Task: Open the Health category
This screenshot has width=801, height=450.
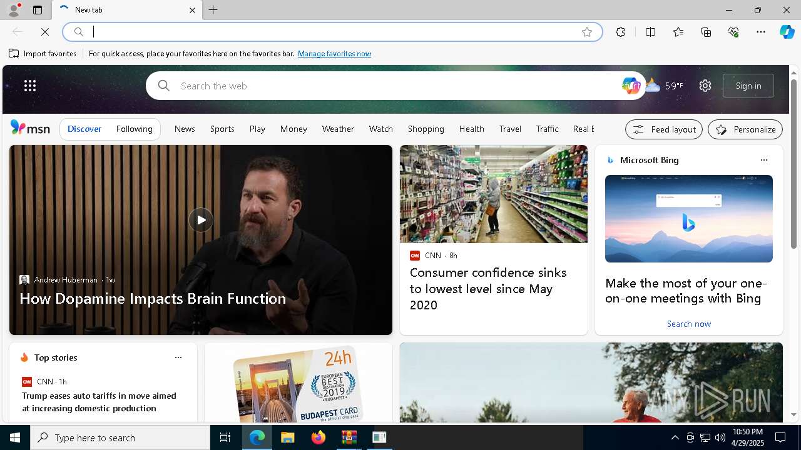Action: (472, 129)
